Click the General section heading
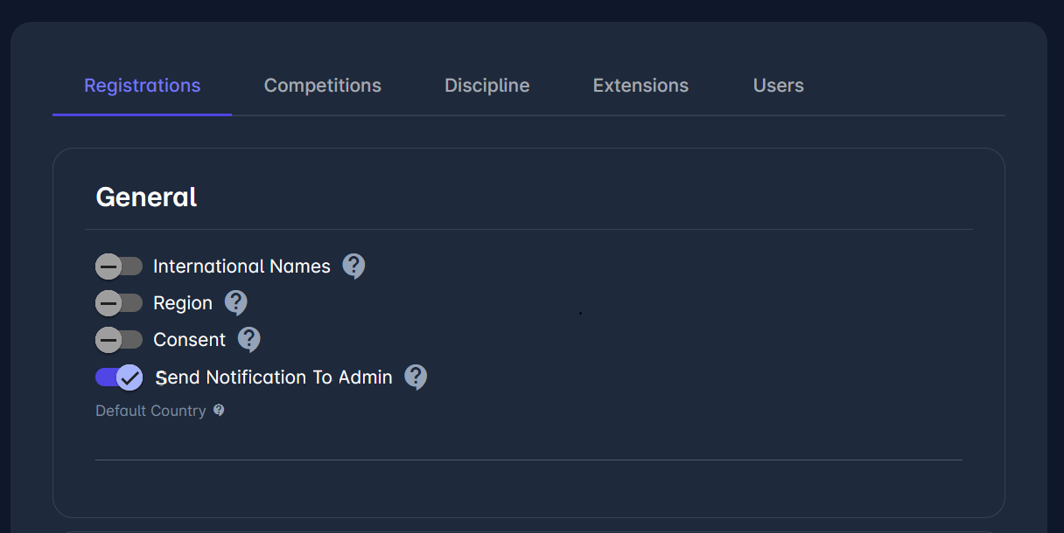This screenshot has height=533, width=1064. click(146, 197)
